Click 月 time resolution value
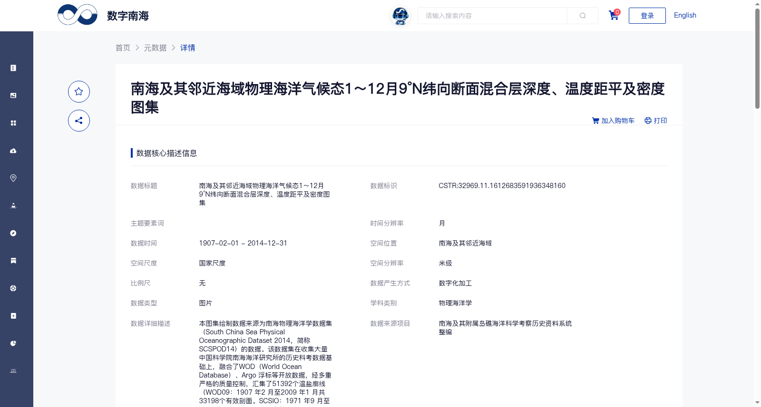 click(442, 223)
